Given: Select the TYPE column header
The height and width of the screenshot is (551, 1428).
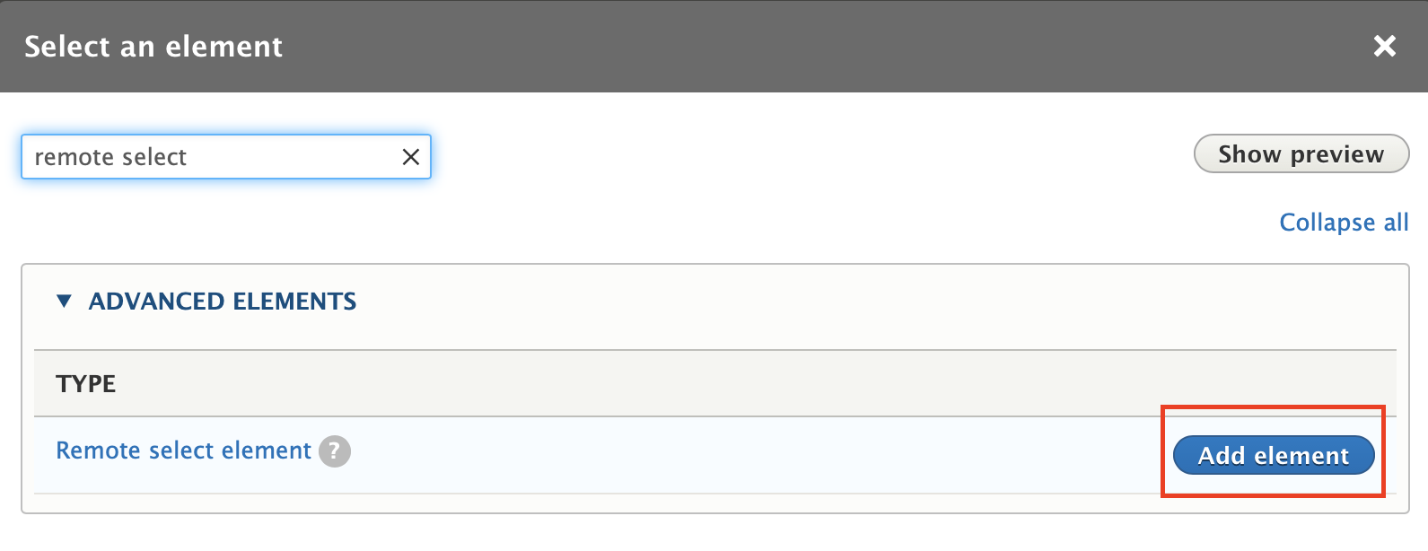Looking at the screenshot, I should (x=85, y=384).
